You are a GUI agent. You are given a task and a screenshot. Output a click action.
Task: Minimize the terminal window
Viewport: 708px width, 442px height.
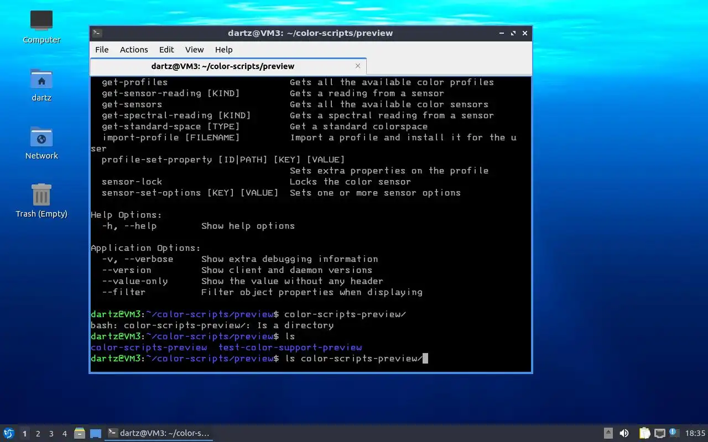501,33
